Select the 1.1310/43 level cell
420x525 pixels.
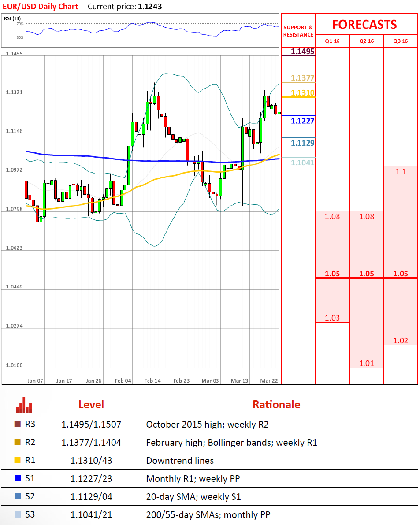pyautogui.click(x=91, y=461)
